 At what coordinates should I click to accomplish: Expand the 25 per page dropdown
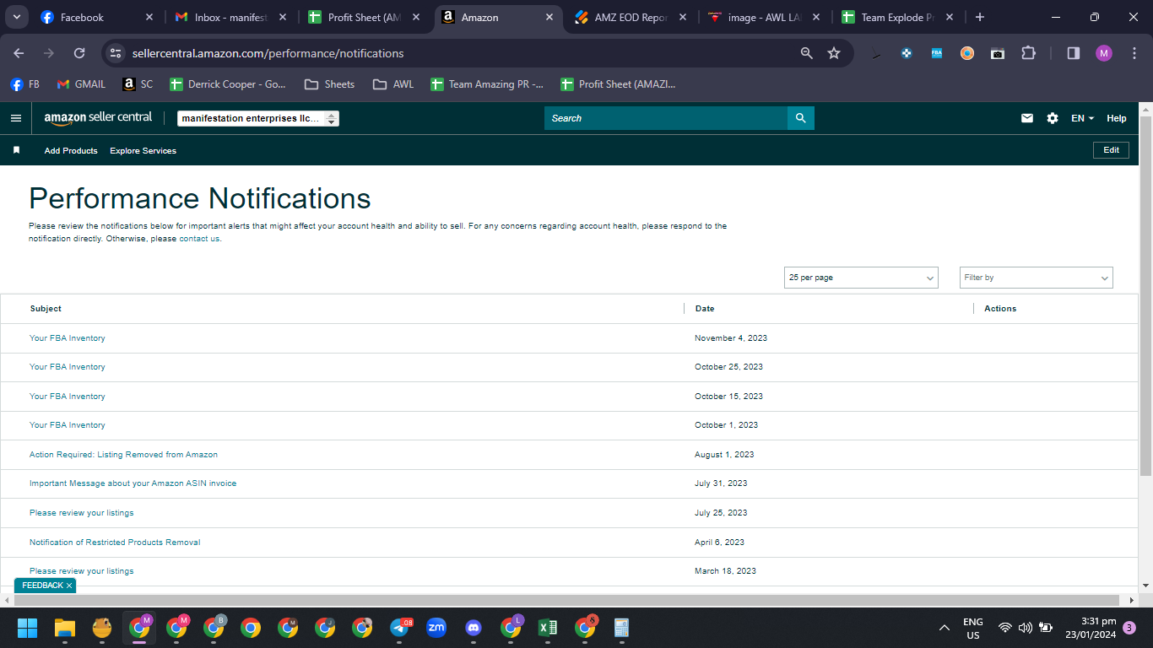pyautogui.click(x=861, y=278)
